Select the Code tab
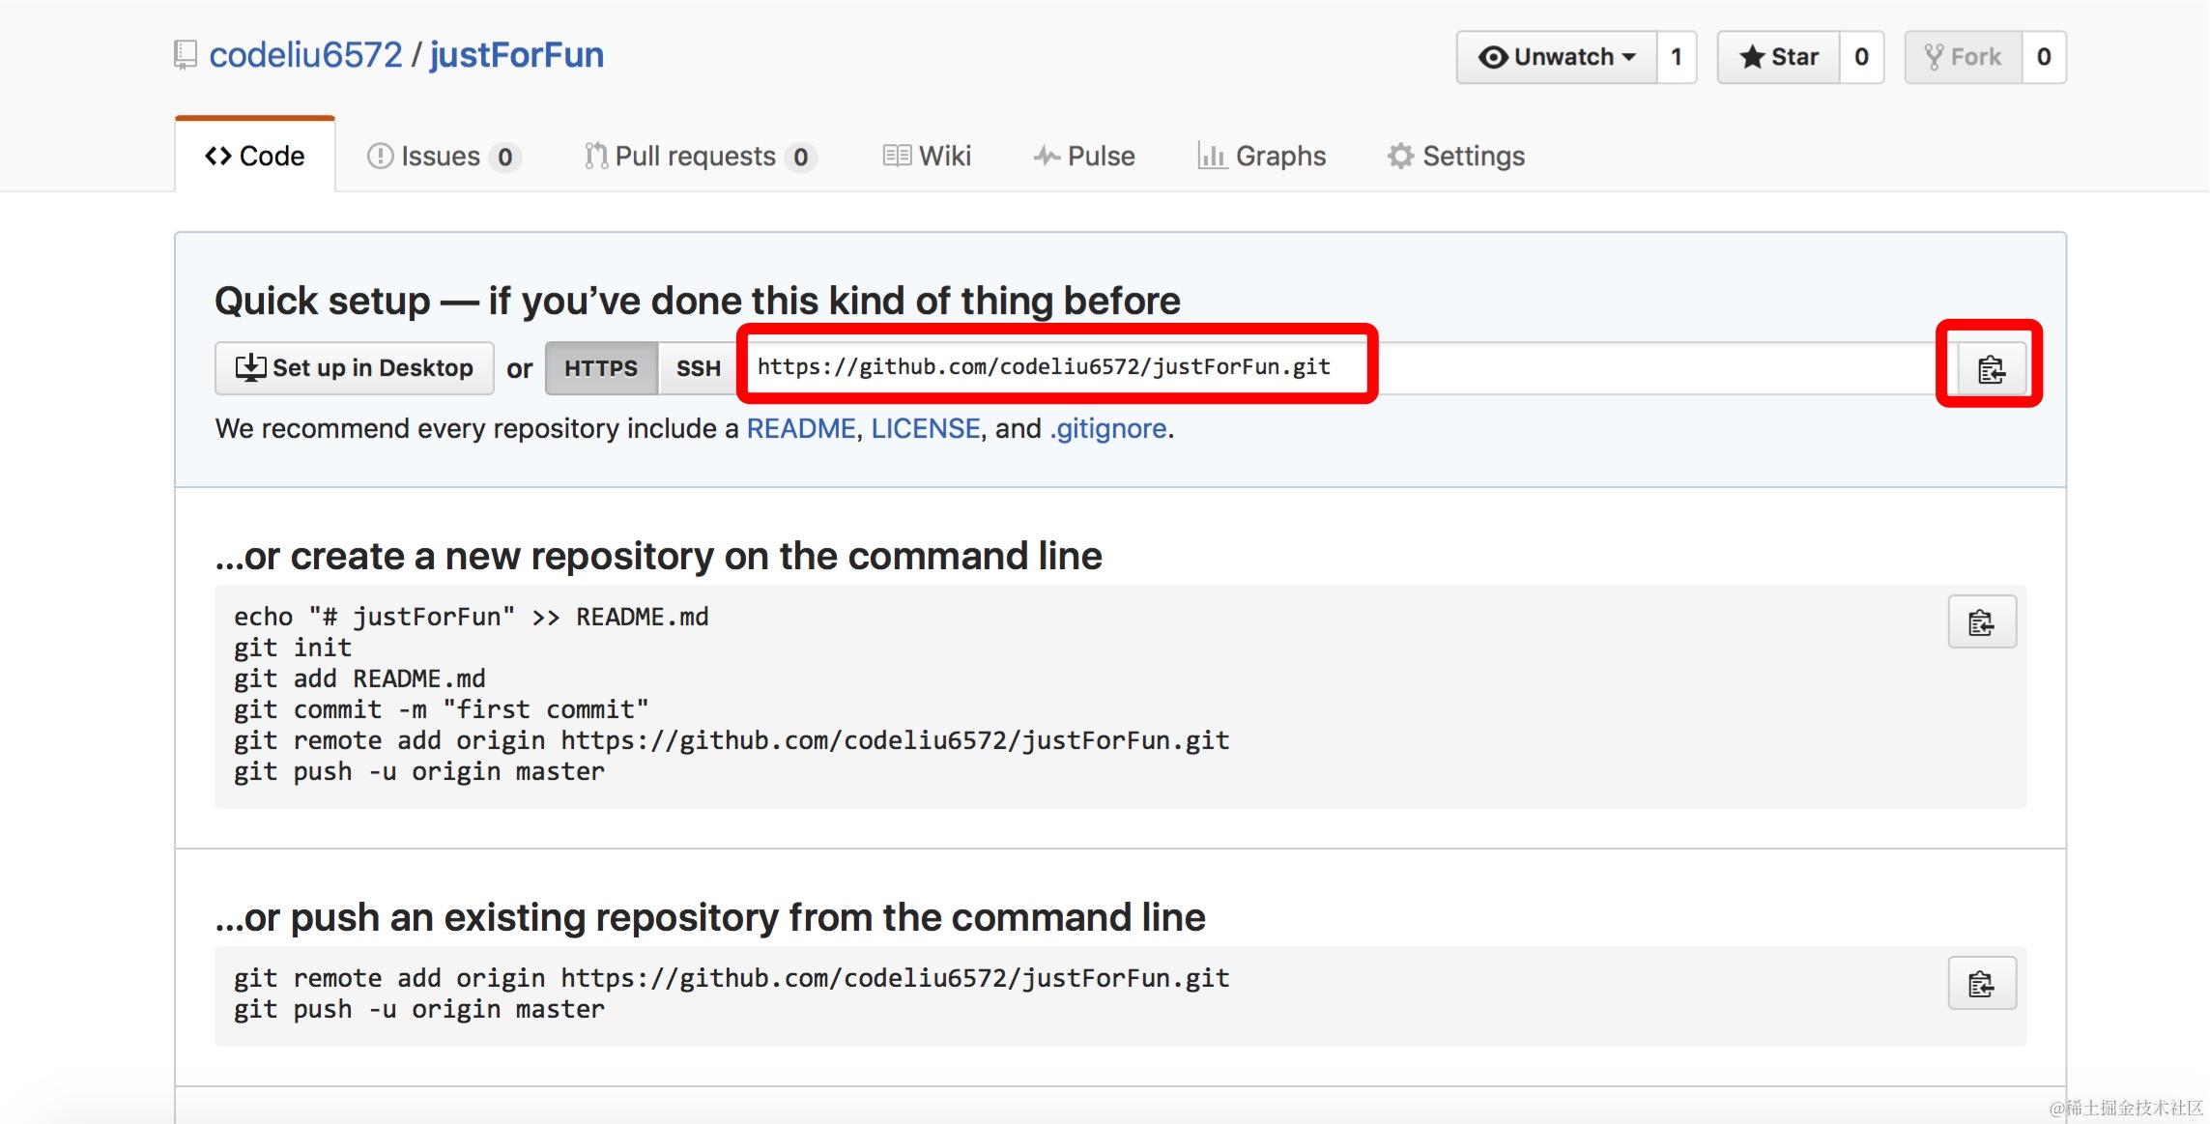 coord(255,157)
